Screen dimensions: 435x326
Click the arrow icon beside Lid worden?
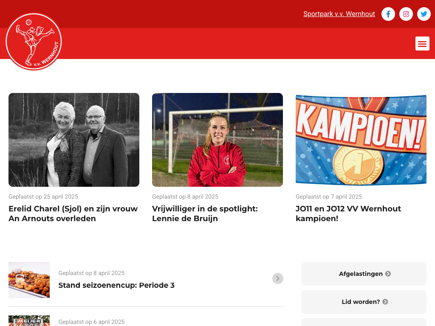tap(385, 302)
